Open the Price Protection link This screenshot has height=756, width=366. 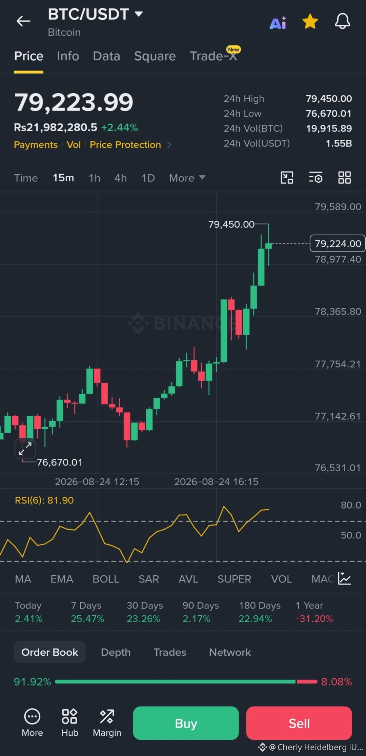point(125,145)
